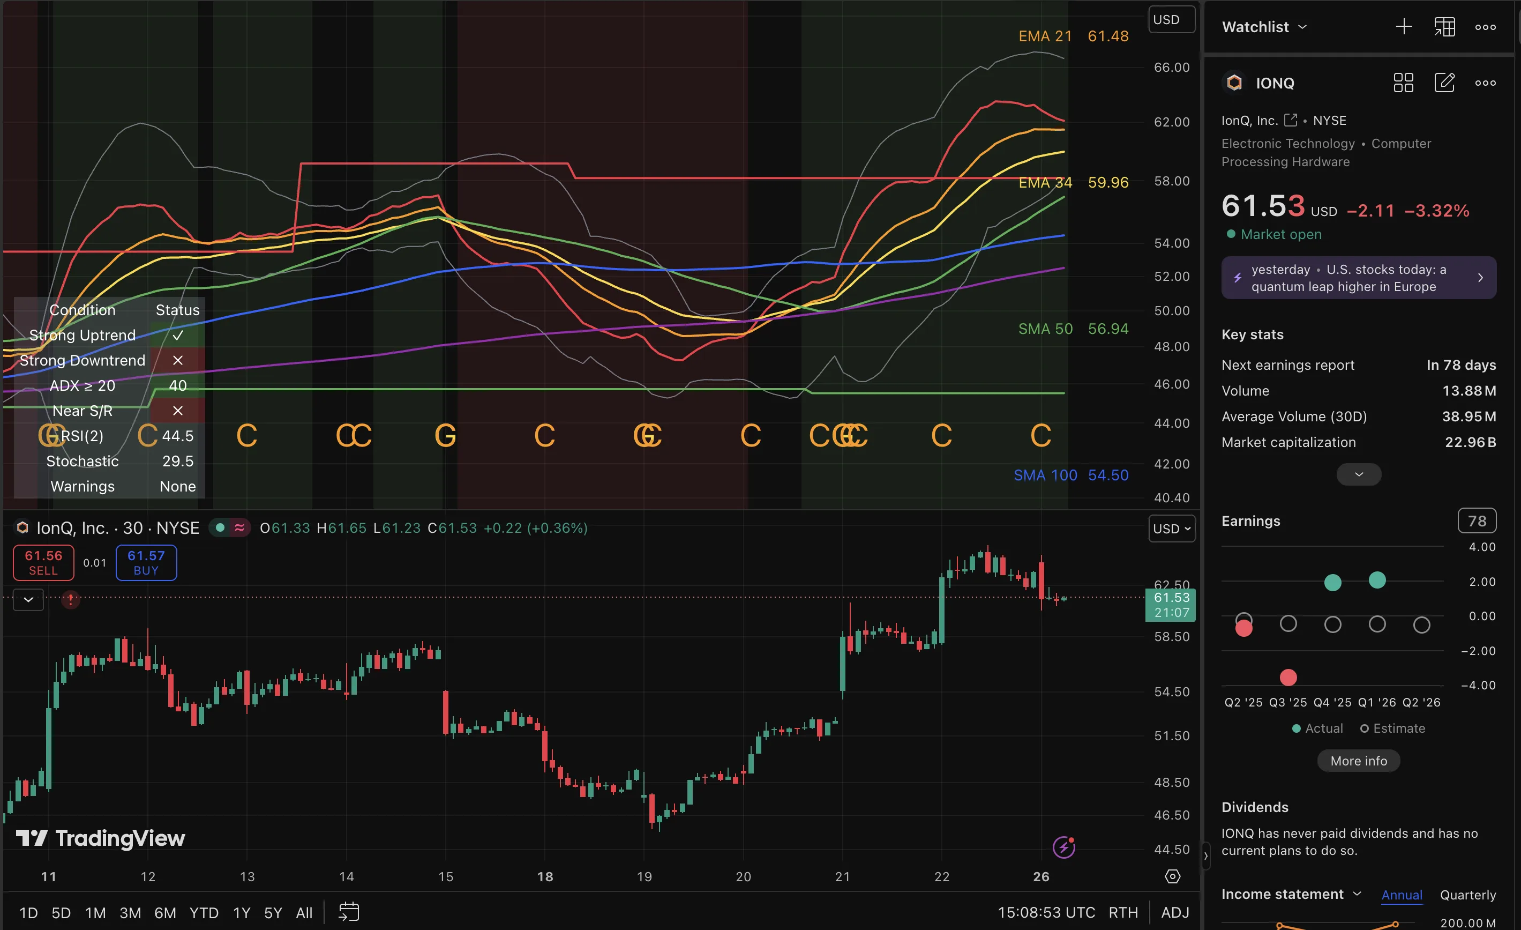Click Average Volume (30D) value 38.95 M
1521x930 pixels.
1468,416
